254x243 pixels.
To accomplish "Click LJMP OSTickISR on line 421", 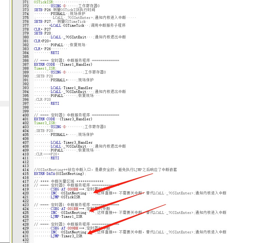I will 66,197.
